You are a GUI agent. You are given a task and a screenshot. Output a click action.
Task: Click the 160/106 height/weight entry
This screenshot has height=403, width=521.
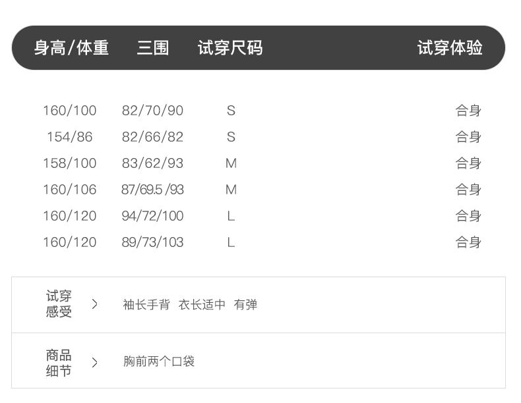click(x=69, y=190)
